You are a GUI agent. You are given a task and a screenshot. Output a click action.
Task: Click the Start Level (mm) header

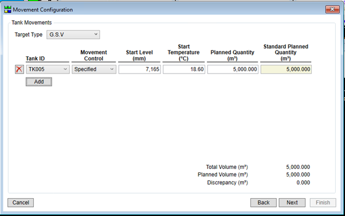pos(139,55)
